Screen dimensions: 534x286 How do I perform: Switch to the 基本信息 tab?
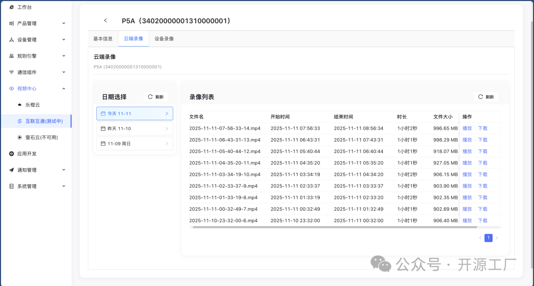click(102, 38)
